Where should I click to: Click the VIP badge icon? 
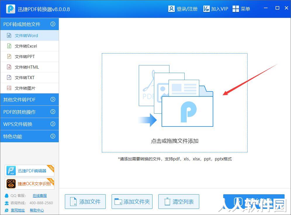(206, 9)
